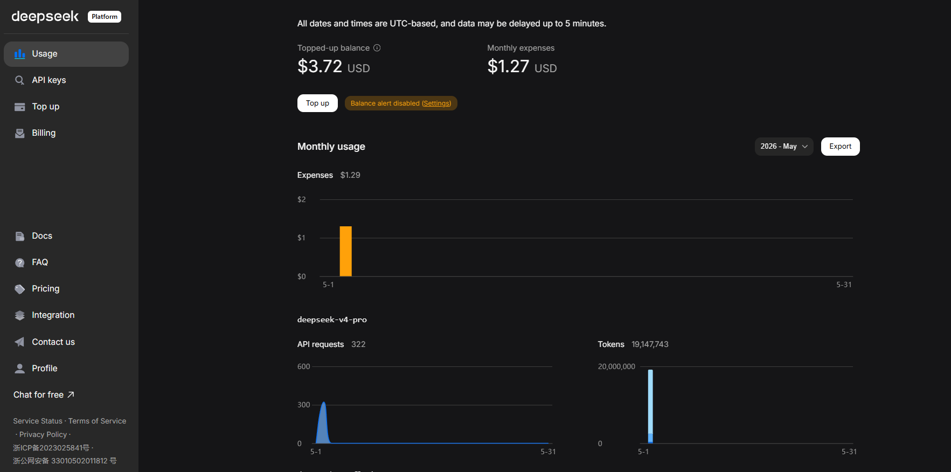Open Chat for free external link
This screenshot has height=472, width=951.
pos(44,395)
